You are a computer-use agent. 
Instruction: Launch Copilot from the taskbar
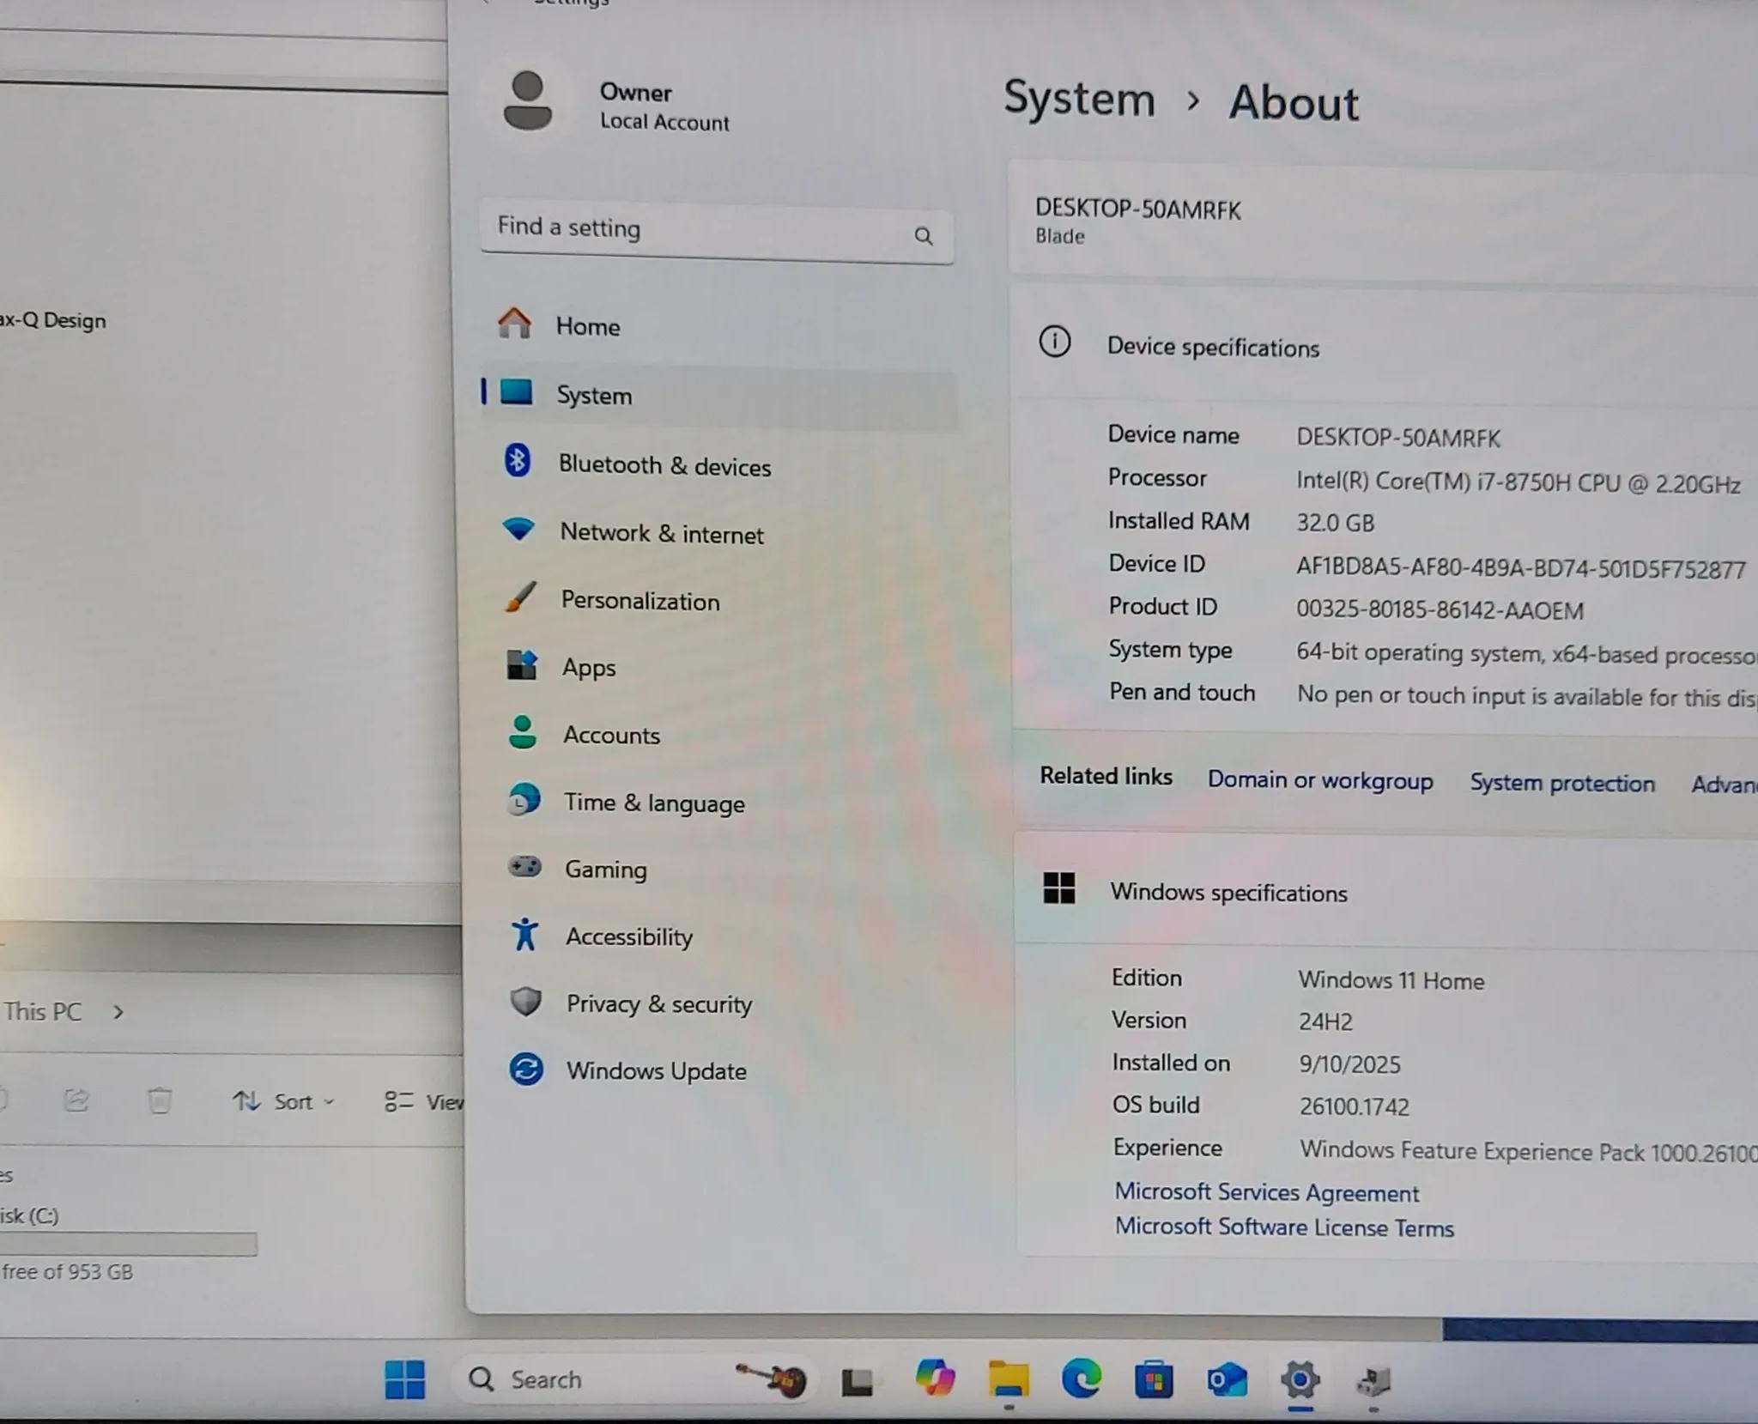(x=935, y=1379)
